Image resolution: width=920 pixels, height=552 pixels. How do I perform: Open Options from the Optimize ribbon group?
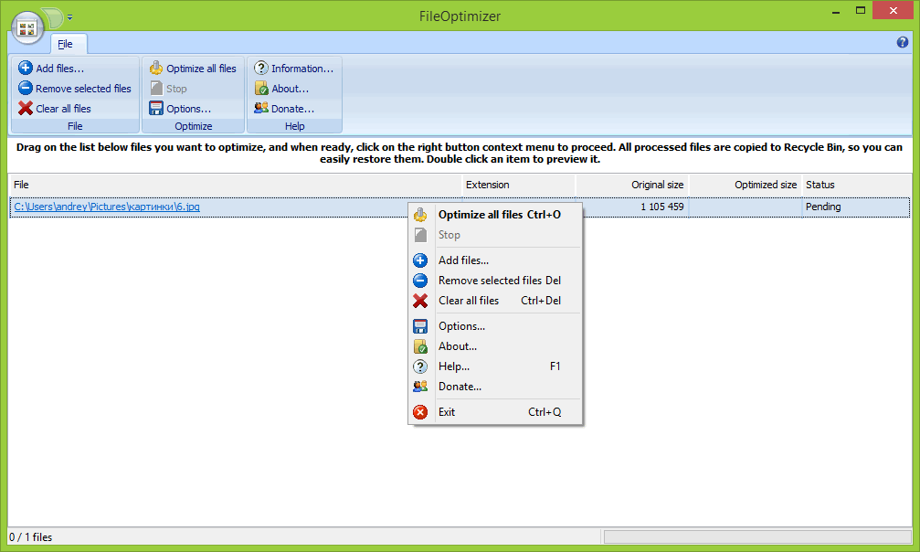[181, 109]
